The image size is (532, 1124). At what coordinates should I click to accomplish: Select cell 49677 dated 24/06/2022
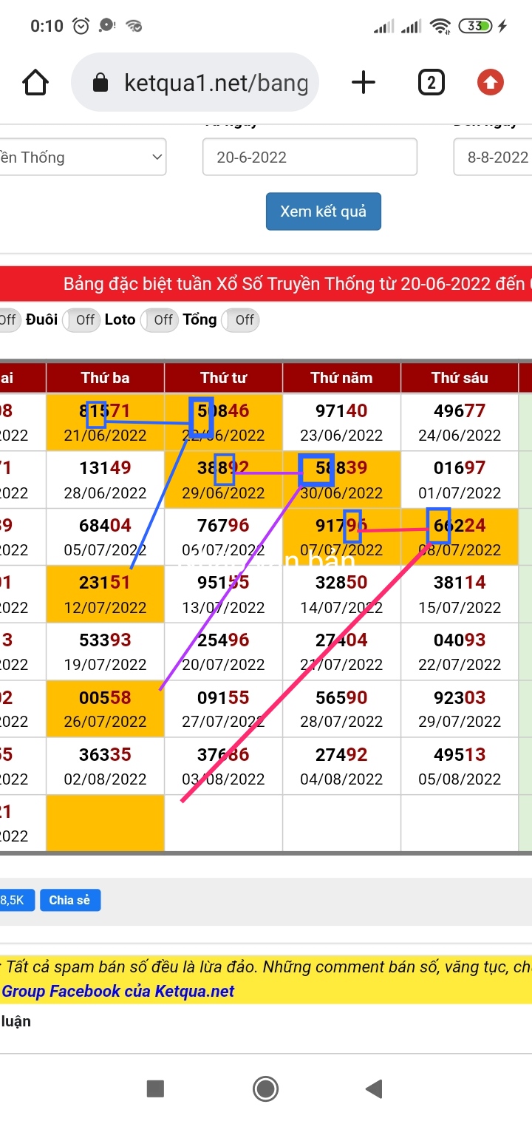(x=460, y=422)
